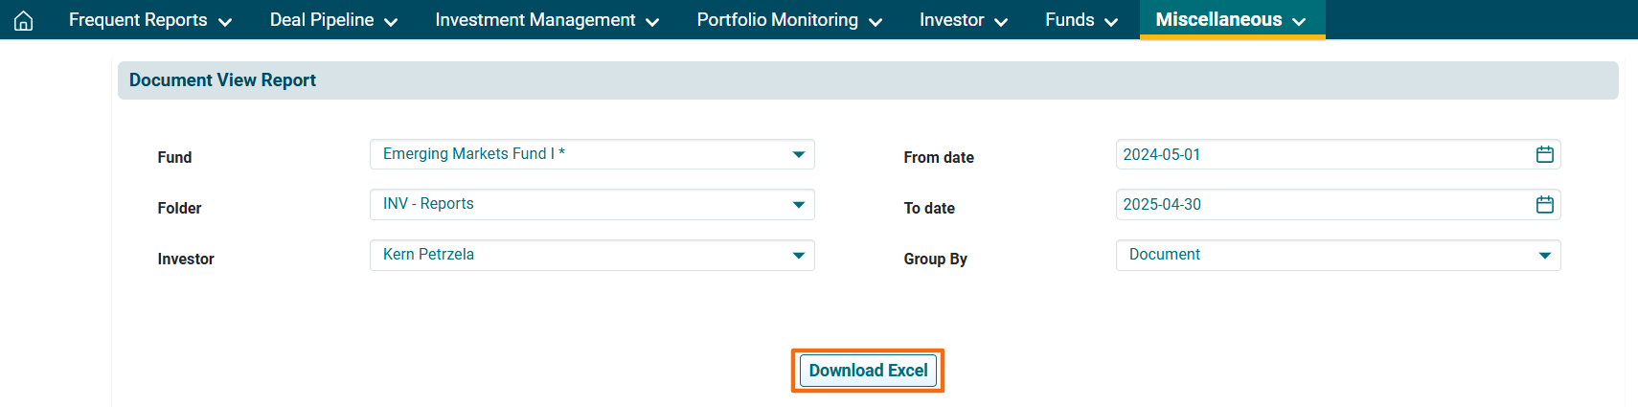The height and width of the screenshot is (407, 1638).
Task: Click the Group By dropdown arrow
Action: (1544, 255)
